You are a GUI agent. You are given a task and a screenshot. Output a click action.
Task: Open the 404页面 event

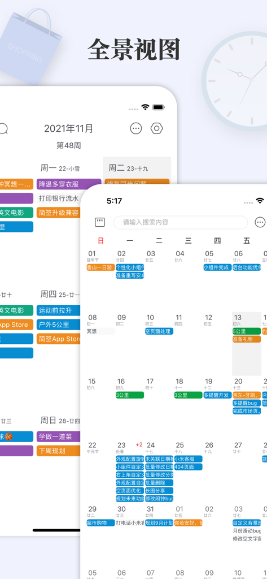188,466
